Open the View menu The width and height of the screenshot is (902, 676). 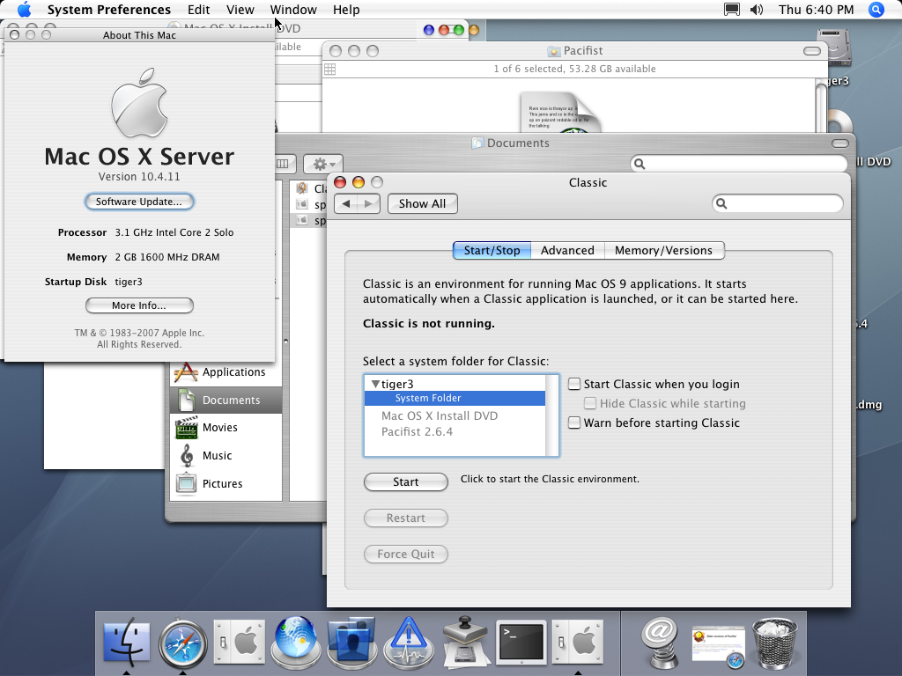pos(240,10)
